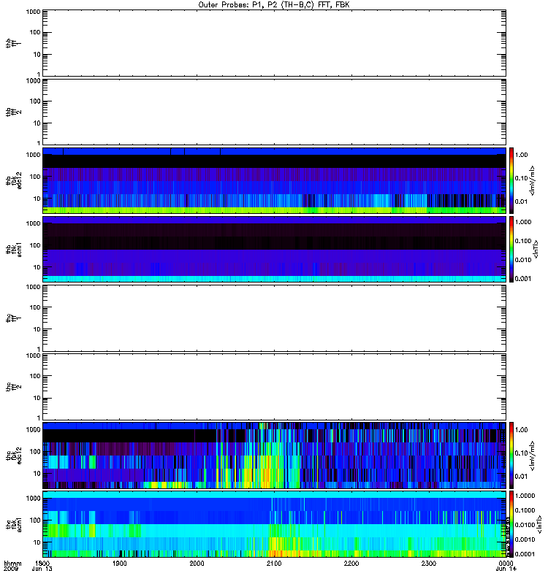Click the '<|mV/m|>' unit label of thb edc12 colorbar
The height and width of the screenshot is (584, 548).
(533, 180)
